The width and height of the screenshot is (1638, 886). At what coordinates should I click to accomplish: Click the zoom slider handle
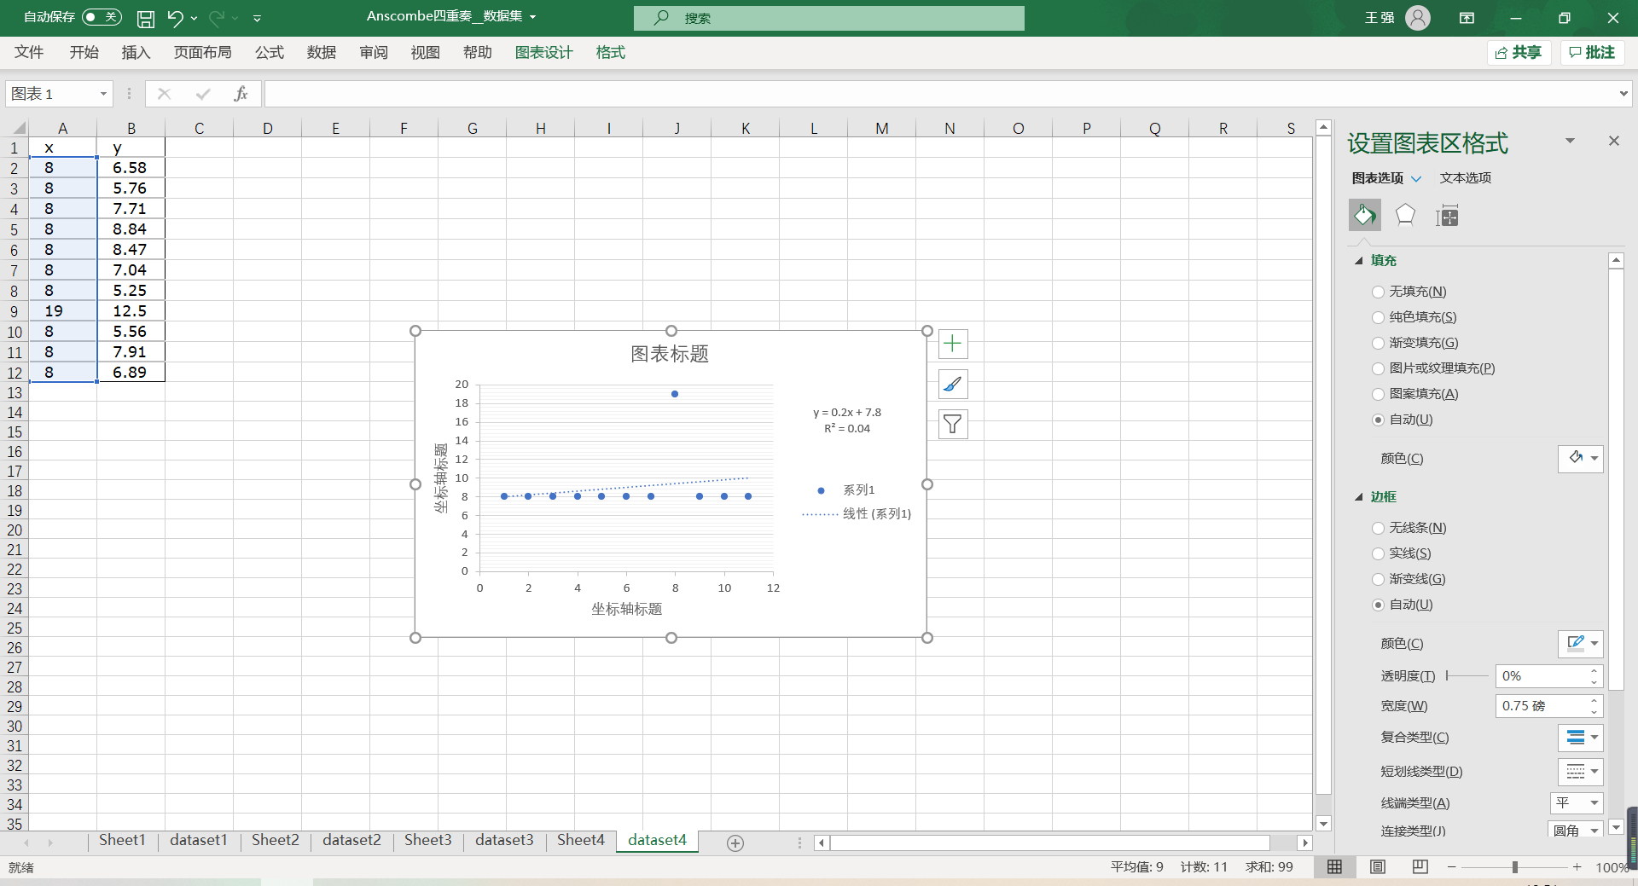pos(1515,867)
